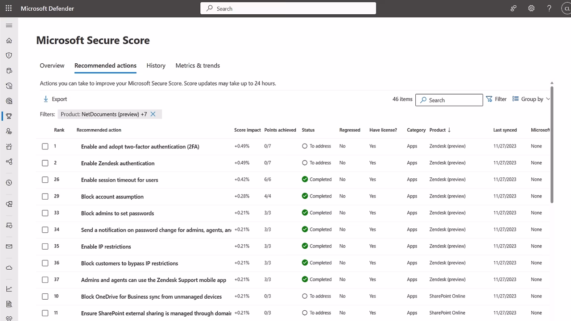Open the envelope email sidebar icon
571x321 pixels.
[9, 247]
